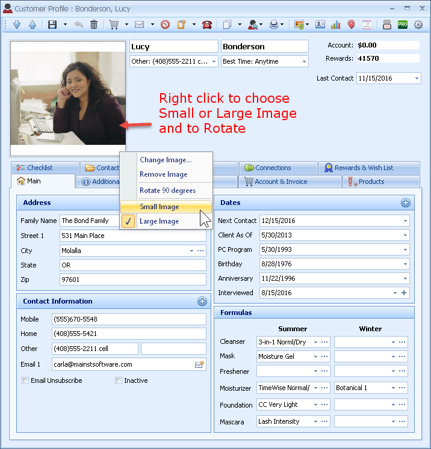The height and width of the screenshot is (449, 431).
Task: Click the last name field Bonderson
Action: point(265,46)
